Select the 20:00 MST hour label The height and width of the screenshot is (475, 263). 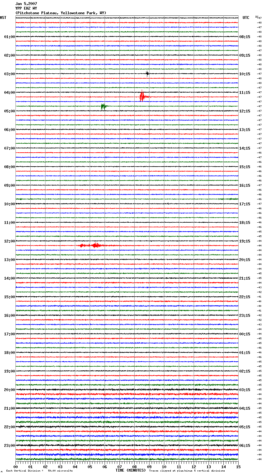click(10, 390)
